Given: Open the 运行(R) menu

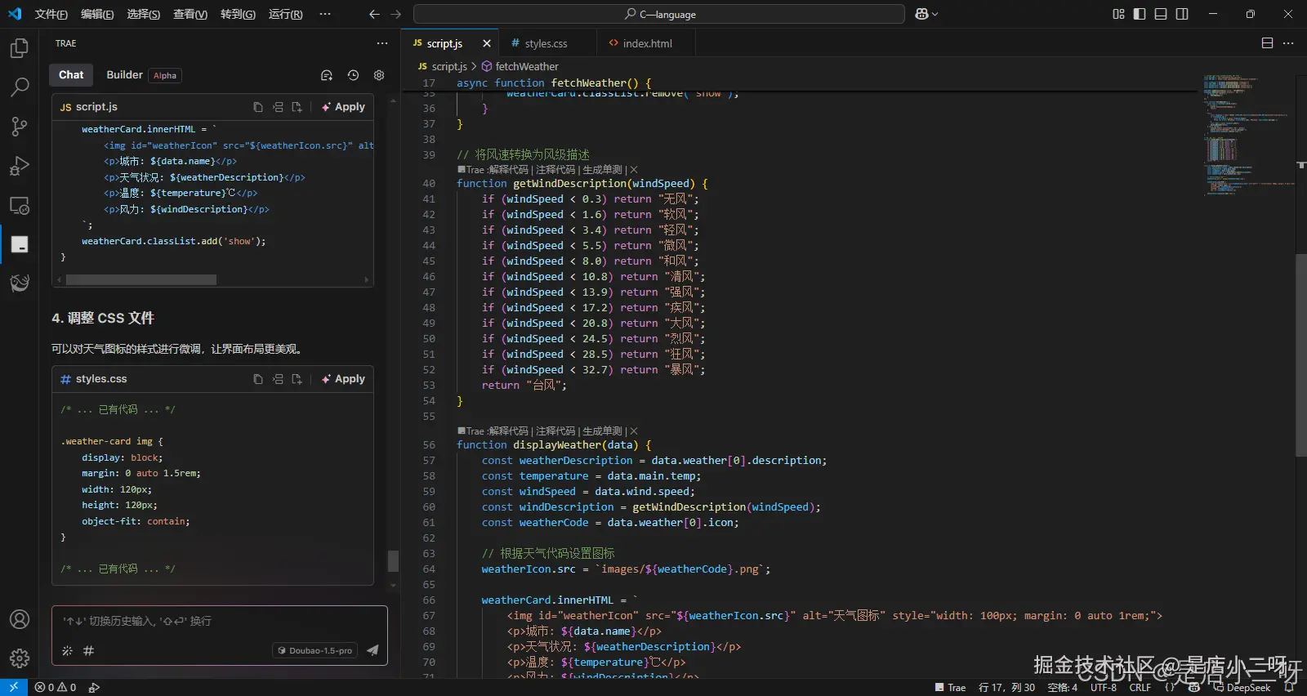Looking at the screenshot, I should 285,14.
